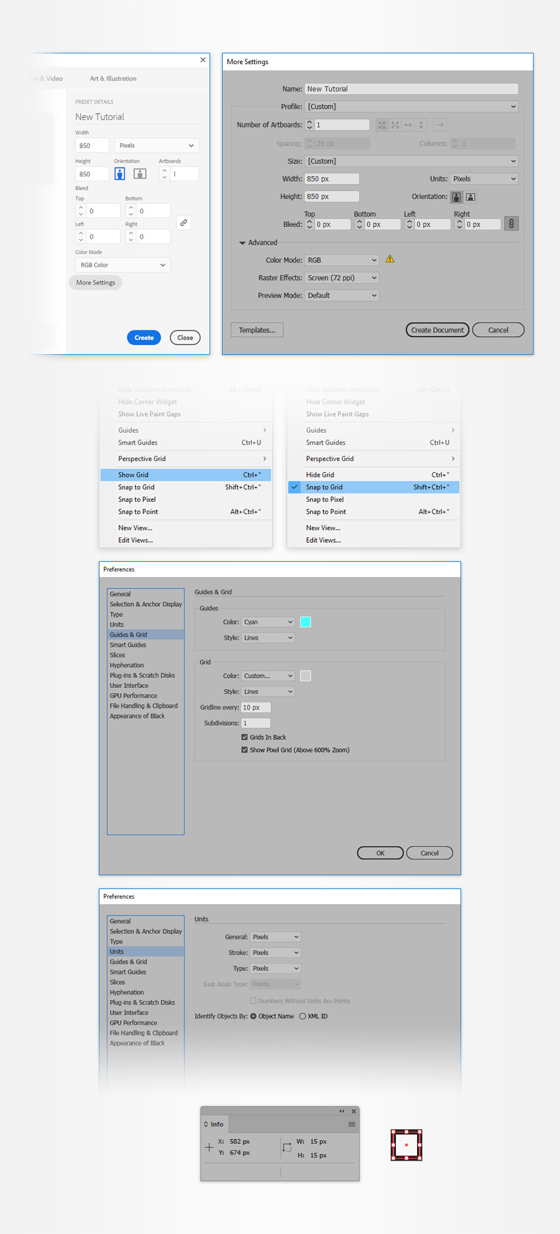The width and height of the screenshot is (560, 1234).
Task: Click the Create Document button
Action: (437, 330)
